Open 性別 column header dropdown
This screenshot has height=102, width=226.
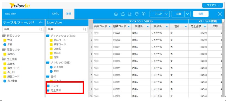[x=186, y=27]
